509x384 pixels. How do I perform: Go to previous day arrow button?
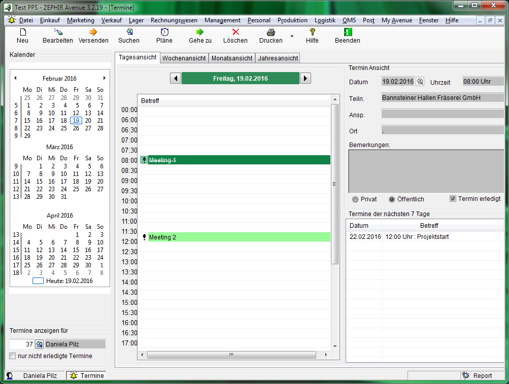[x=175, y=78]
